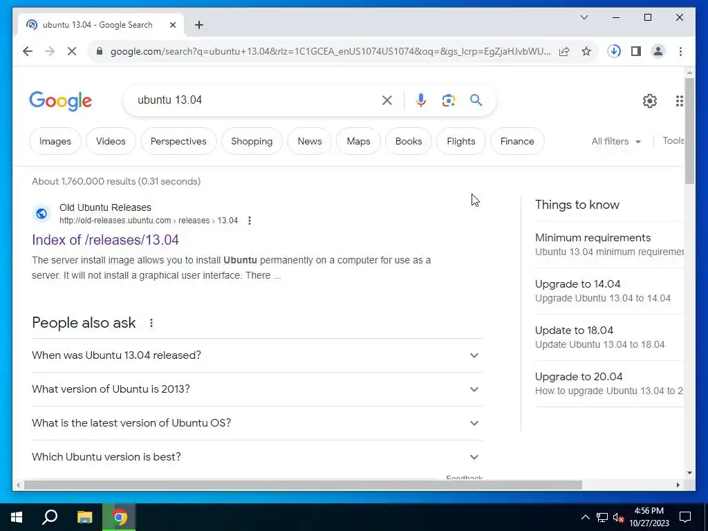Share this page via the share icon

point(564,51)
